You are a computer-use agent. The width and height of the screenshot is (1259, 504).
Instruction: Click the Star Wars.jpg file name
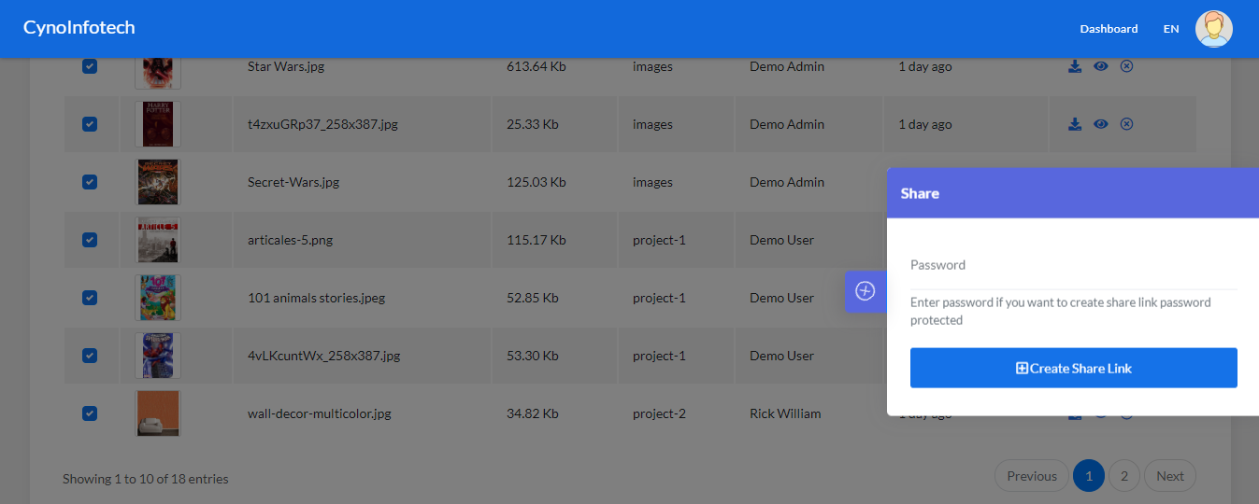coord(286,66)
